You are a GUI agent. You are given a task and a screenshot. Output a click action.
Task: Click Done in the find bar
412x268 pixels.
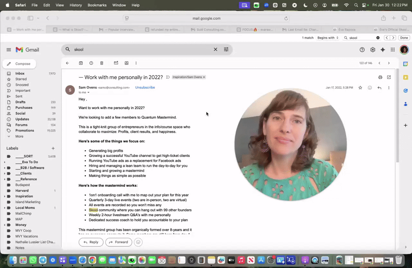(404, 38)
